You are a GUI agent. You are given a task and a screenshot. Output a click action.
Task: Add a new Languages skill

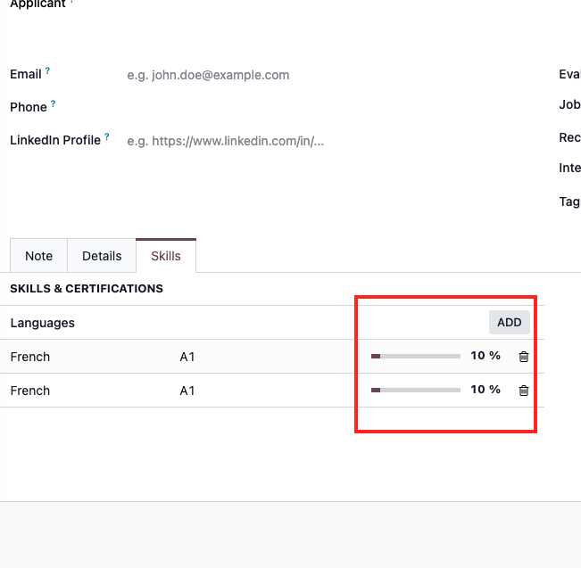coord(509,322)
